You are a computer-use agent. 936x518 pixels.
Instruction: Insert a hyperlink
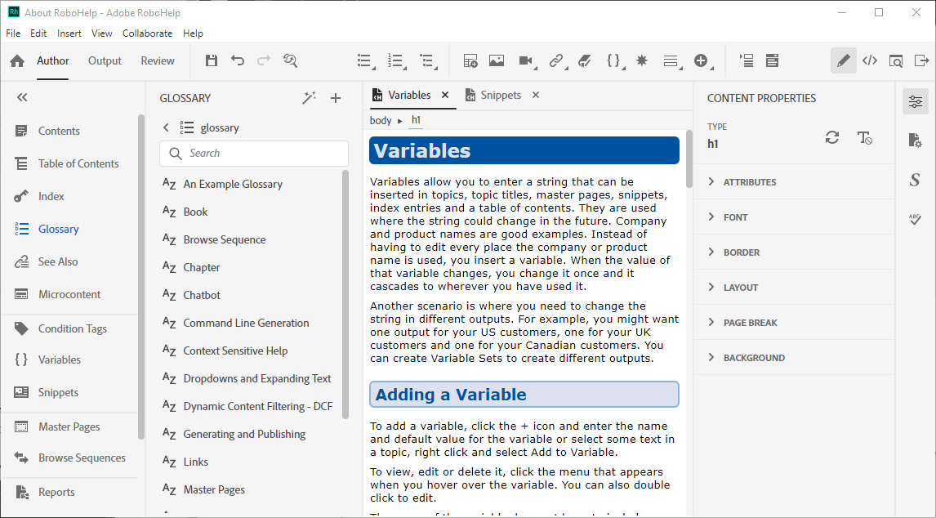[x=557, y=60]
